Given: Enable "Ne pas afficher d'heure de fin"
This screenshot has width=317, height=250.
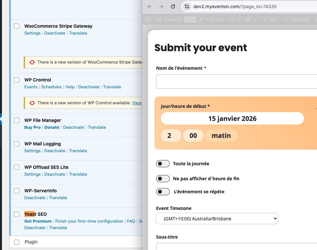Looking at the screenshot, I should point(163,179).
